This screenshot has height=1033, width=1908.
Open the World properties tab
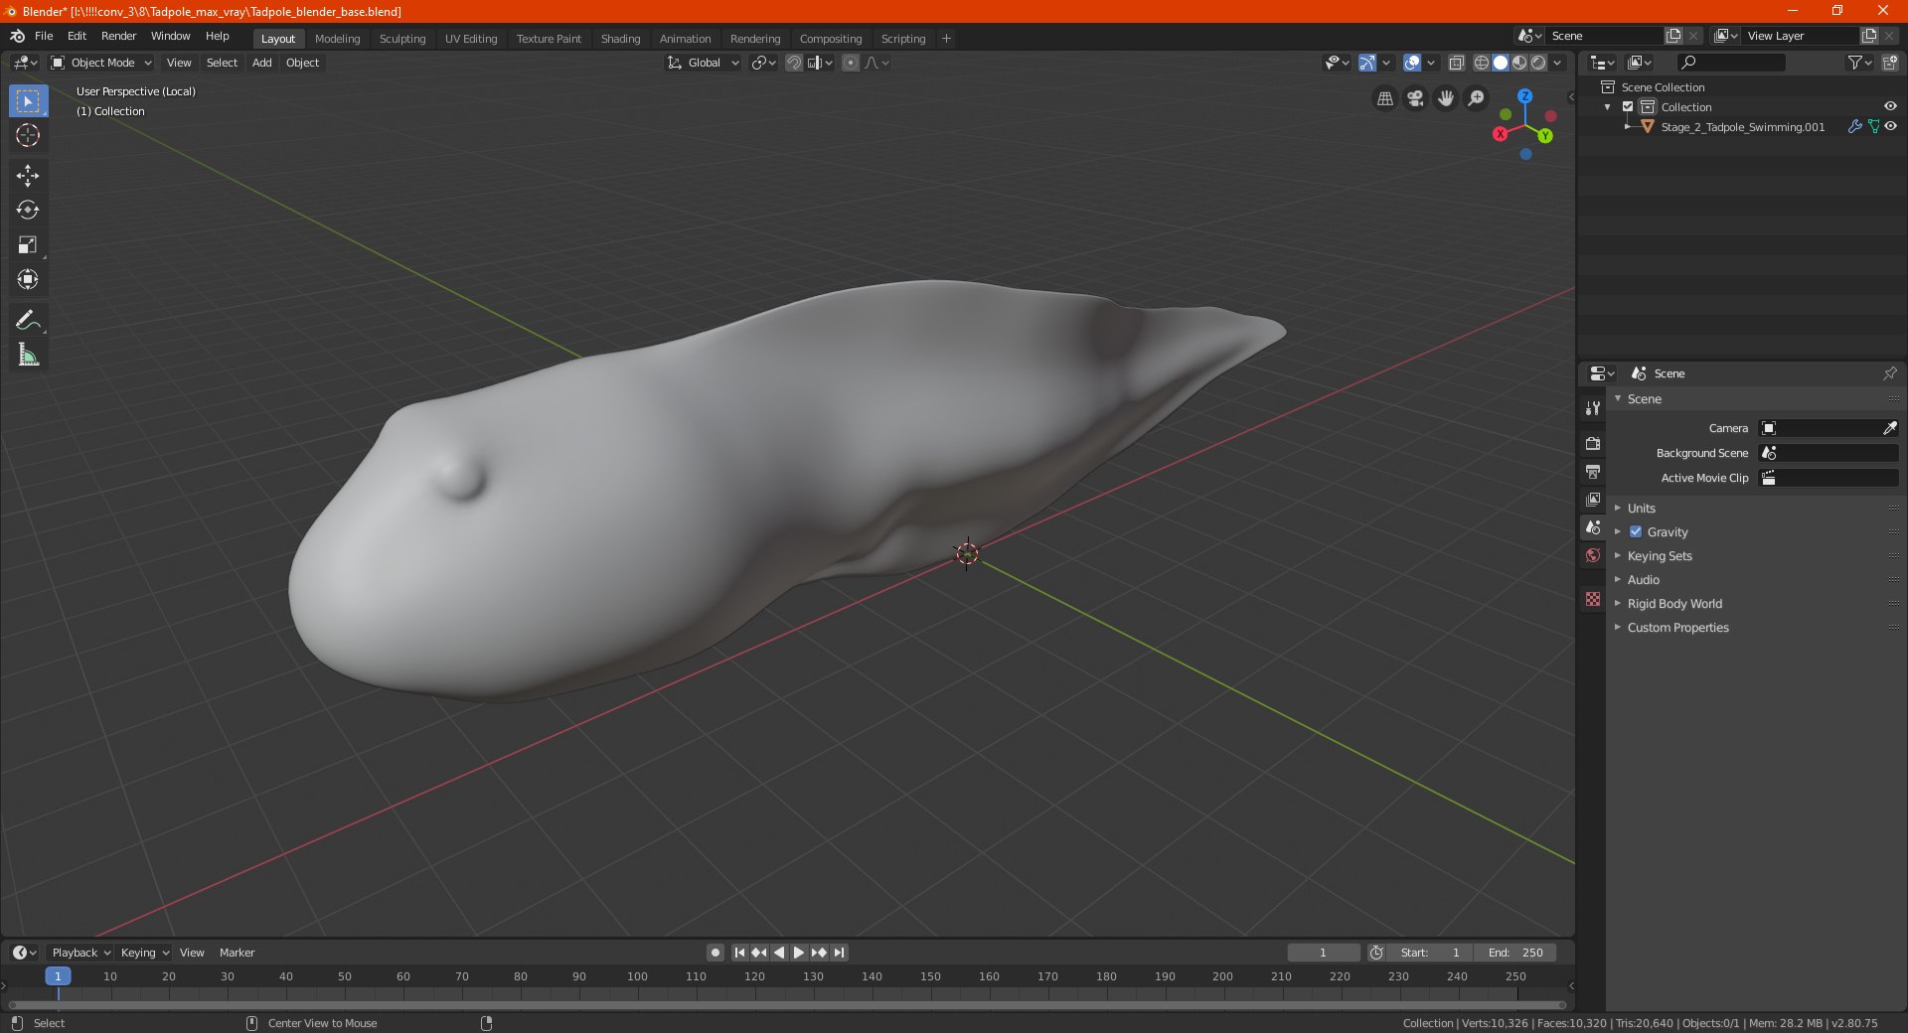1593,555
